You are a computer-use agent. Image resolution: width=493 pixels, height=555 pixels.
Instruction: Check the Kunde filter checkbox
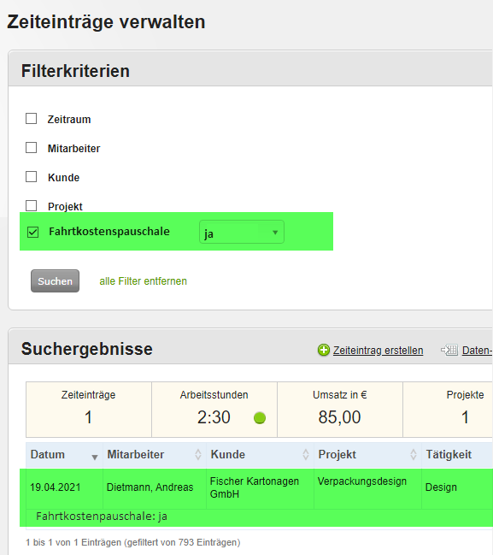(x=31, y=177)
